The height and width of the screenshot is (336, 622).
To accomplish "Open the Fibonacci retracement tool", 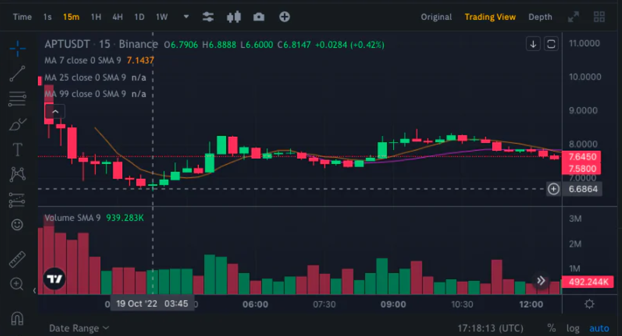I will point(17,99).
